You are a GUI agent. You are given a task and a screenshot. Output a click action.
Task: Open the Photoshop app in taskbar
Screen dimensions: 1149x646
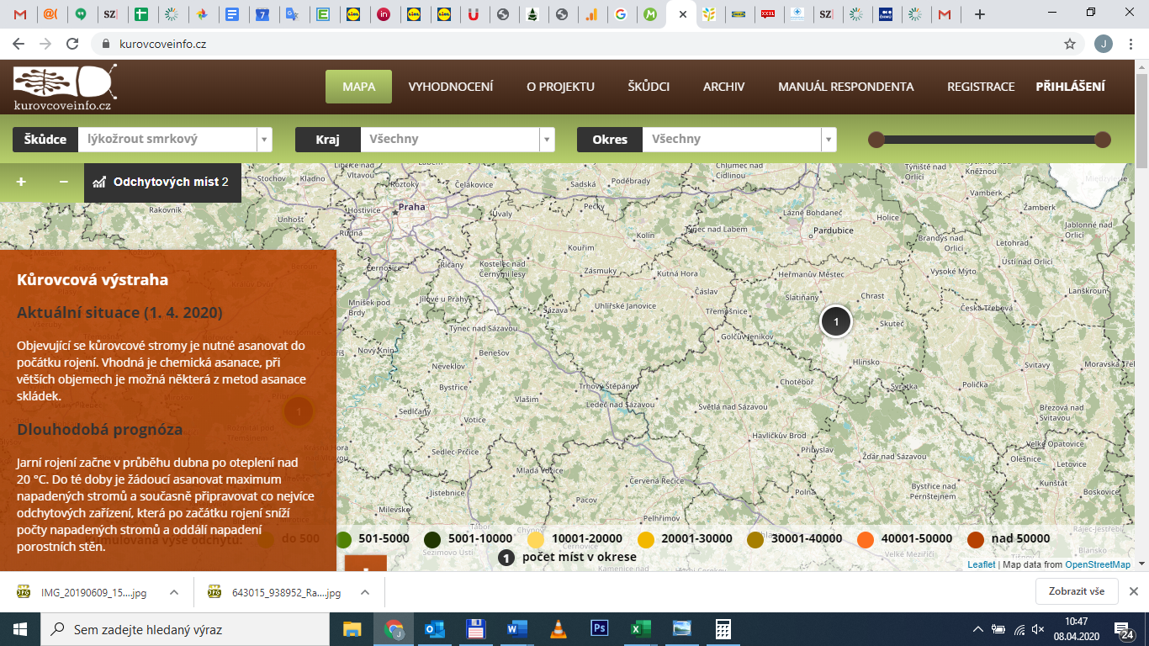pos(600,628)
